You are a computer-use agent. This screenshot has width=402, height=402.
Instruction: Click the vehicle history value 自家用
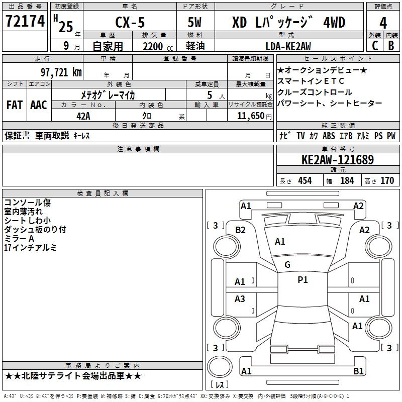[x=108, y=46]
